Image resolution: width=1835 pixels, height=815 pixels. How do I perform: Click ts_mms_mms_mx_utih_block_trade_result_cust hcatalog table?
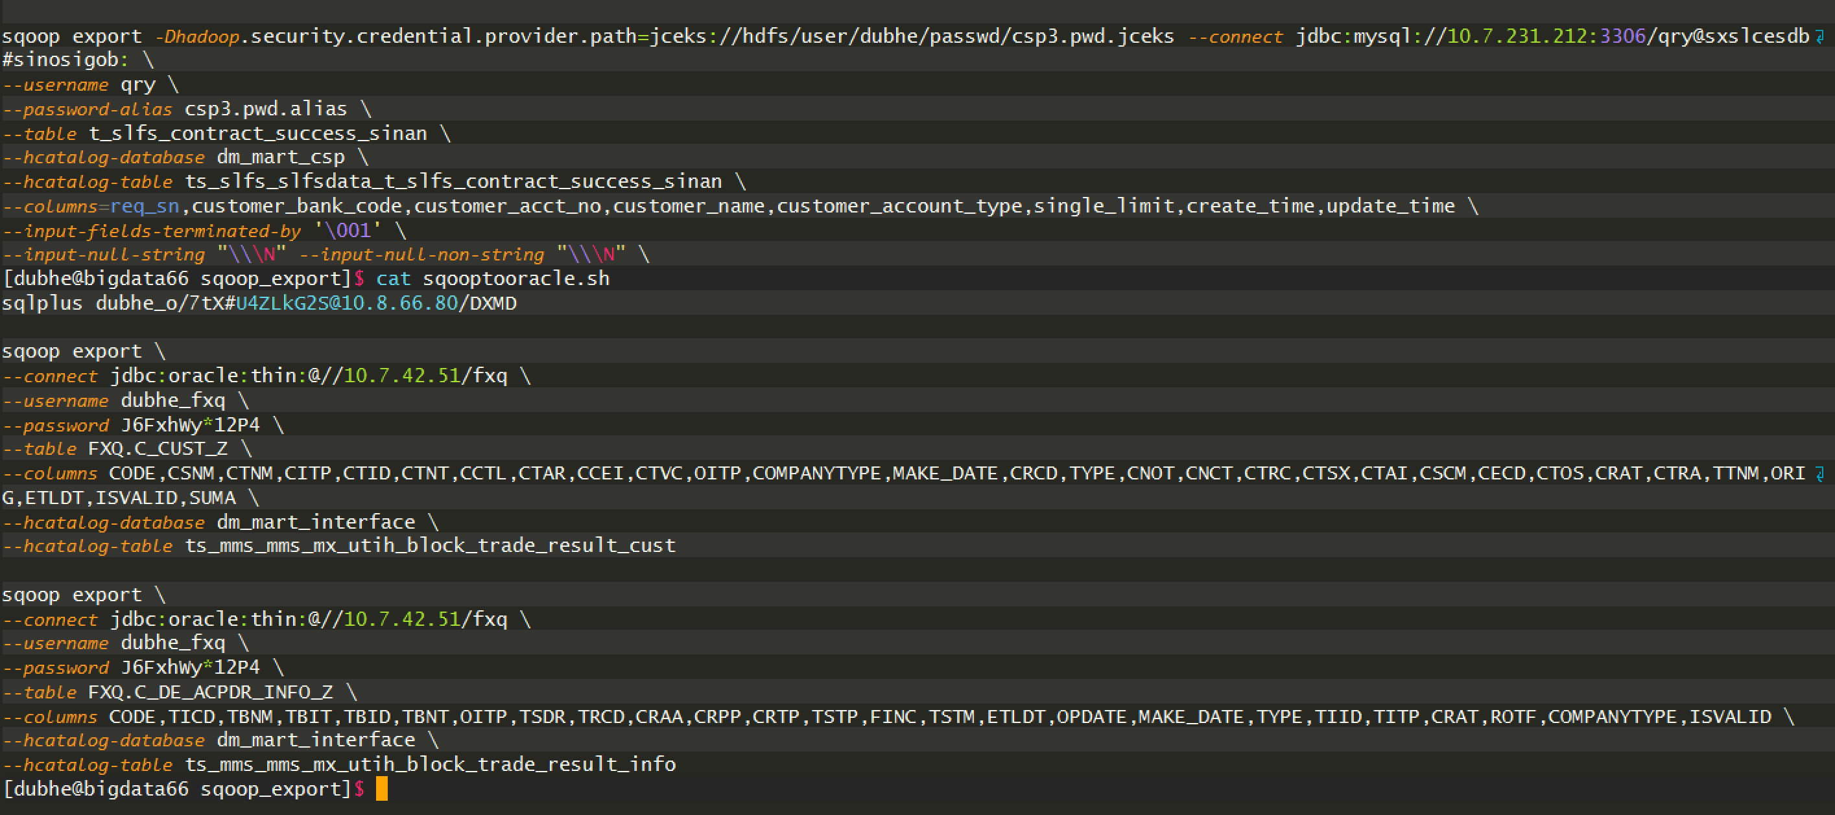pyautogui.click(x=431, y=546)
